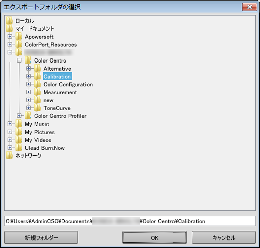Expand the Ulead Burn.Now folder node
This screenshot has width=260, height=248.
(10, 148)
